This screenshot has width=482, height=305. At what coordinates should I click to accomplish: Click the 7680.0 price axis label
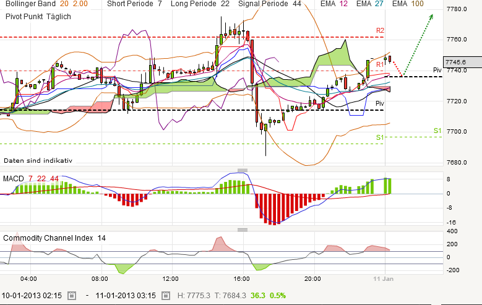(x=457, y=162)
